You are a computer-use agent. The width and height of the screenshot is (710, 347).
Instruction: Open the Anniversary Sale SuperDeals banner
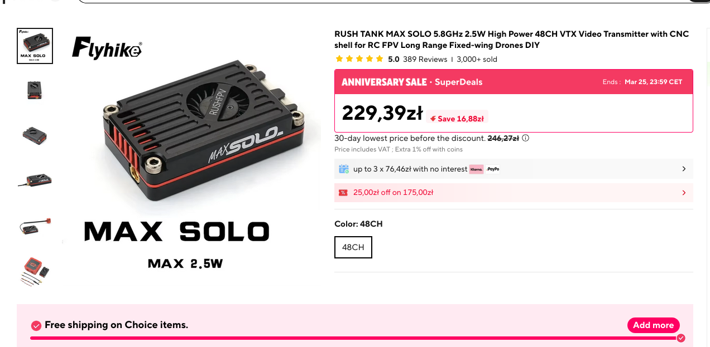tap(412, 82)
